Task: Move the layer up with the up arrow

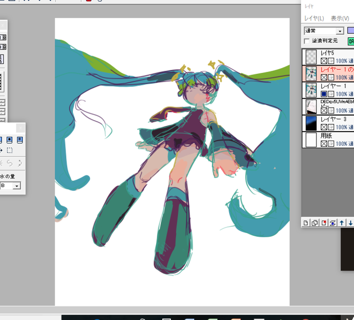Action: point(342,223)
